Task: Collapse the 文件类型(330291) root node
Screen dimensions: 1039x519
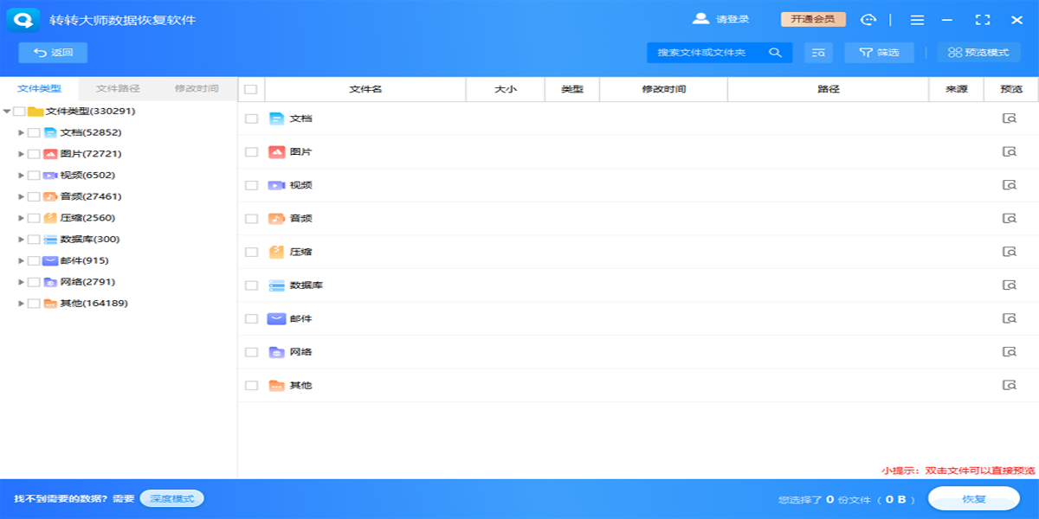Action: (x=7, y=112)
